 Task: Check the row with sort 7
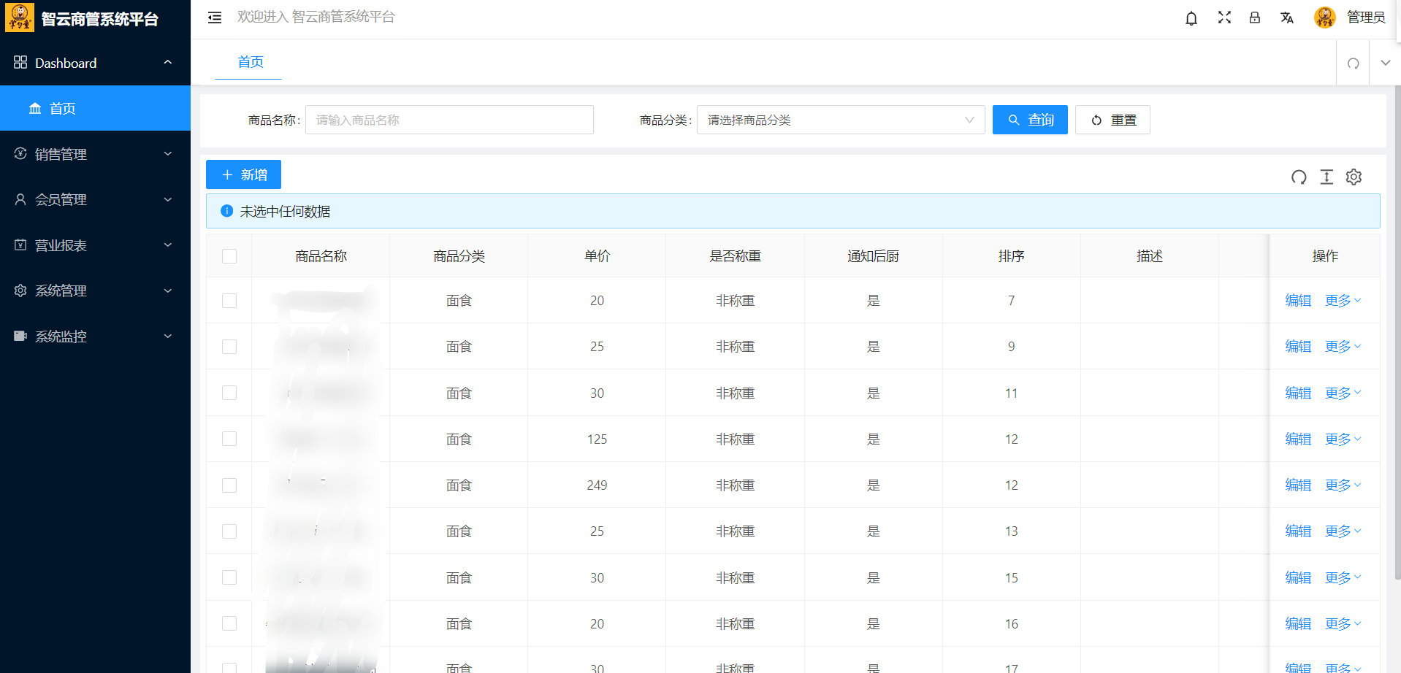tap(229, 301)
